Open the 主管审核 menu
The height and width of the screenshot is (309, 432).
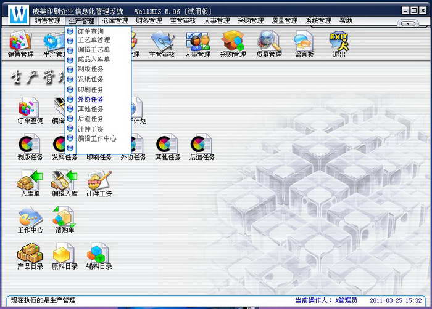pyautogui.click(x=183, y=20)
